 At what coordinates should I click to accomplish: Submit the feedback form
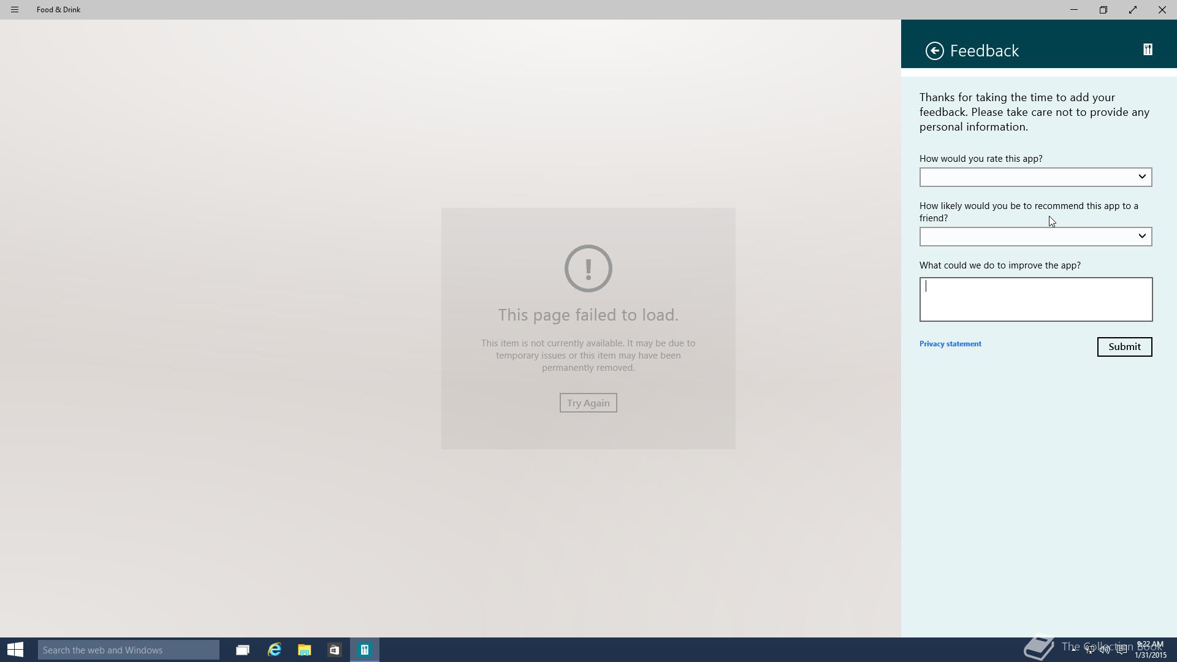tap(1124, 347)
